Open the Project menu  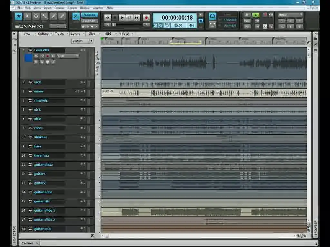[x=72, y=8]
